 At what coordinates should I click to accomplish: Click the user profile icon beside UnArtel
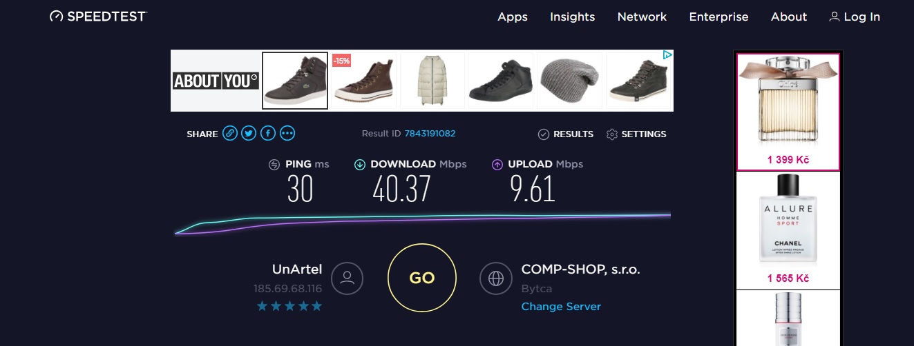click(x=347, y=278)
